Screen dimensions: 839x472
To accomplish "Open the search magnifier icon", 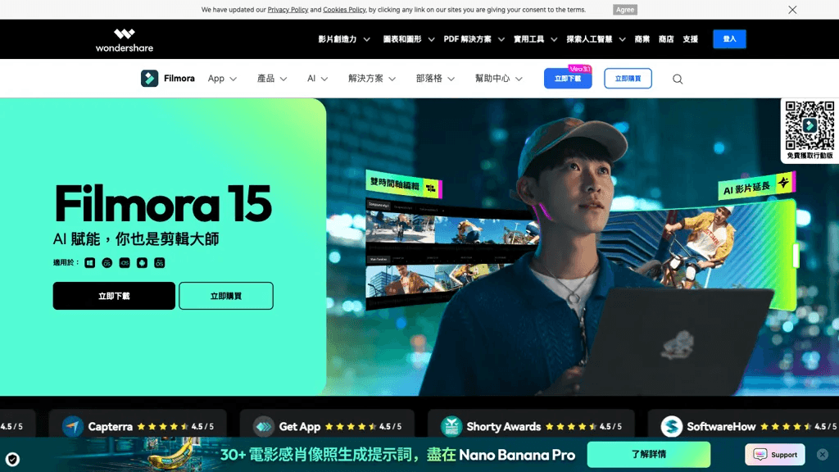I will (x=678, y=79).
